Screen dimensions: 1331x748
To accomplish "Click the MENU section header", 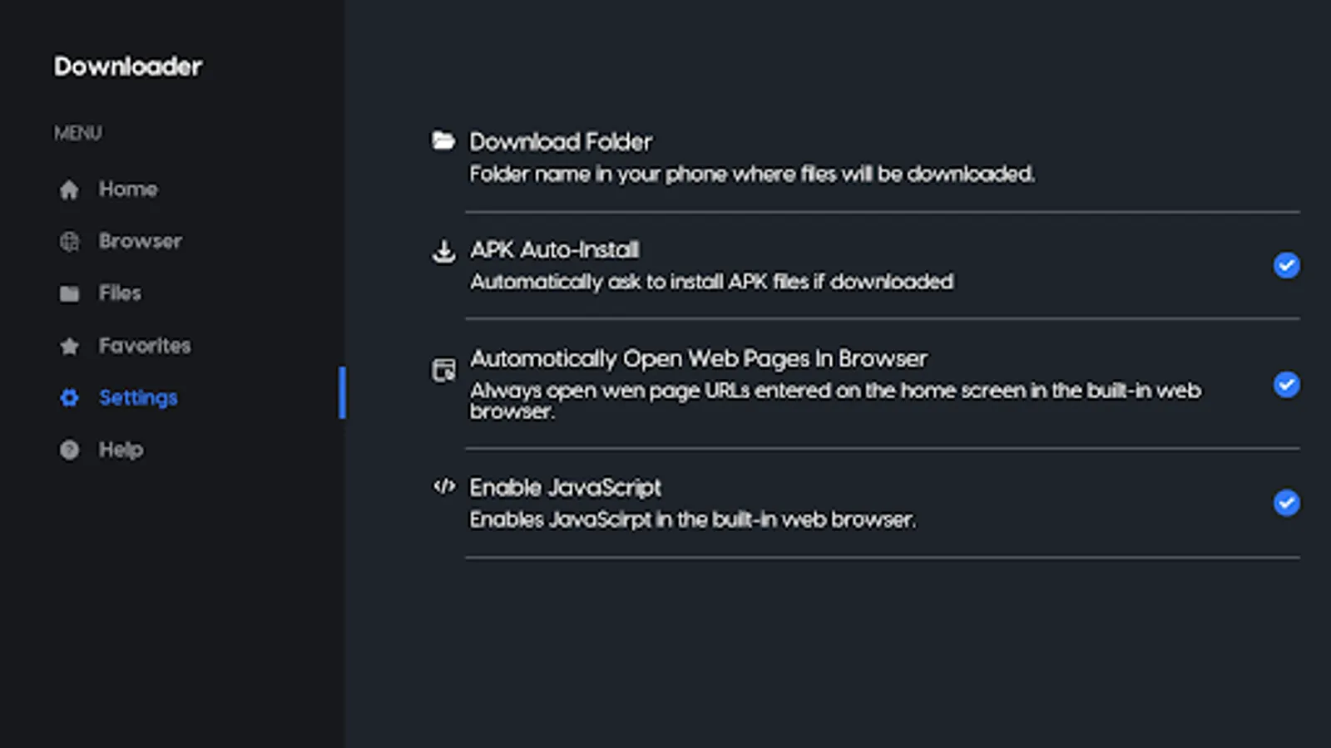I will point(78,133).
